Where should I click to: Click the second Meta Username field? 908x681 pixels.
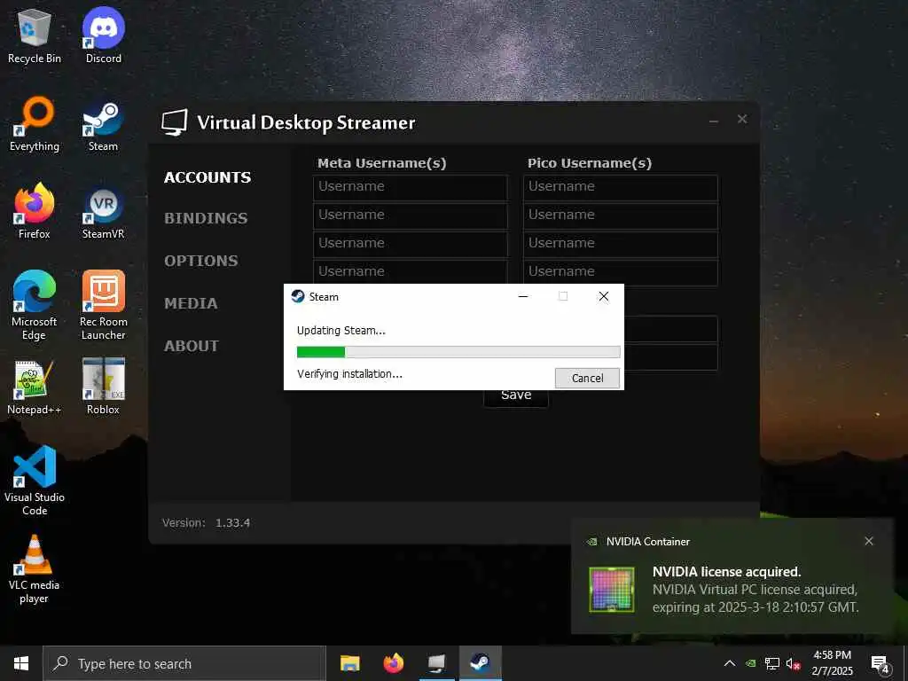pyautogui.click(x=410, y=216)
